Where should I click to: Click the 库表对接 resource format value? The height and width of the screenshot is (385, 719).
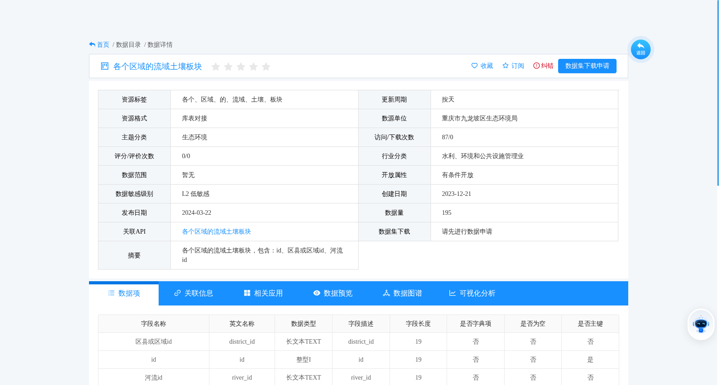tap(195, 118)
